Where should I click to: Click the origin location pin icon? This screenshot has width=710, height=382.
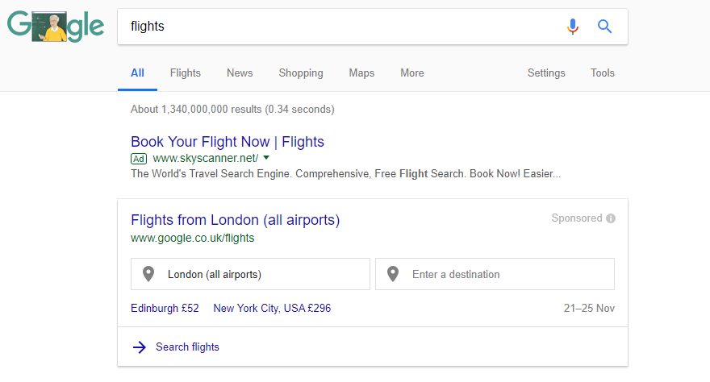click(148, 274)
